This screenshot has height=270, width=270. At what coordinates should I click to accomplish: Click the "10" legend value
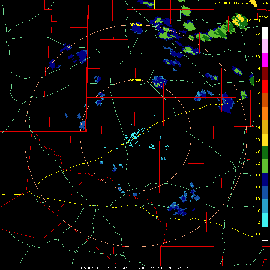tap(258, 199)
